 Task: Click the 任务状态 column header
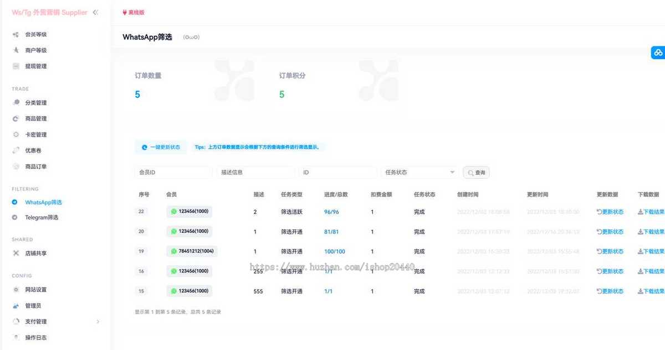(x=424, y=195)
